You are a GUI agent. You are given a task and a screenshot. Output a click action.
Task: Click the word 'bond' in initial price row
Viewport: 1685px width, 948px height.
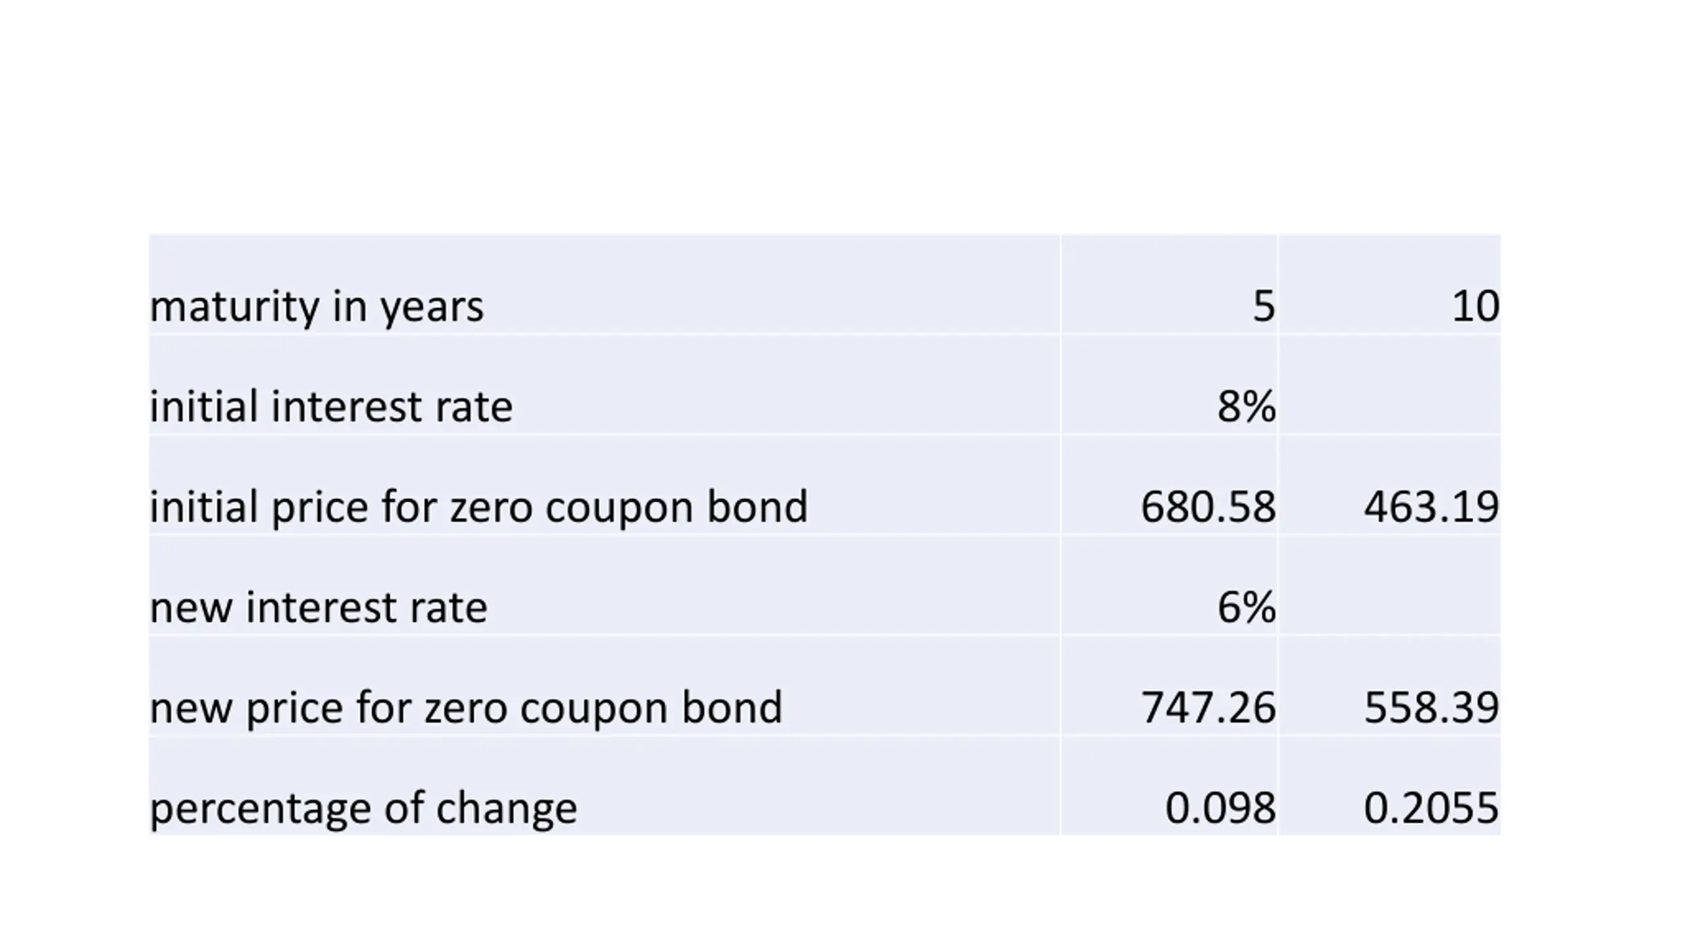(x=757, y=506)
